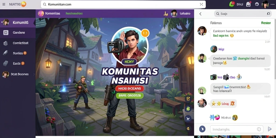Click the orange level badge on avatar

click(x=145, y=33)
